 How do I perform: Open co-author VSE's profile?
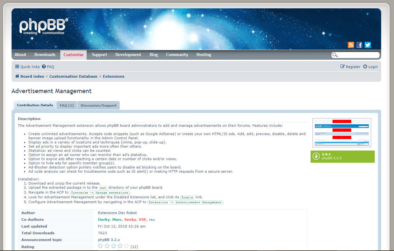142,220
